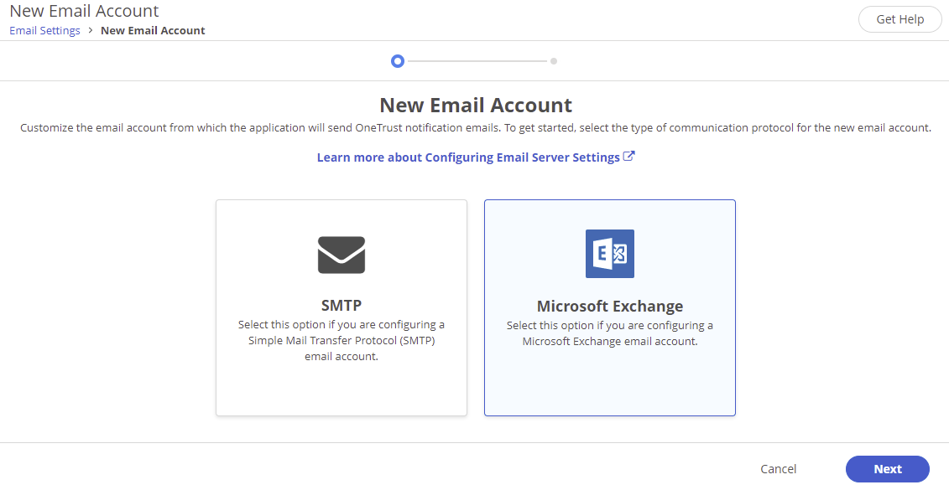Click the Microsoft Exchange logo icon
The width and height of the screenshot is (949, 490).
coord(609,254)
